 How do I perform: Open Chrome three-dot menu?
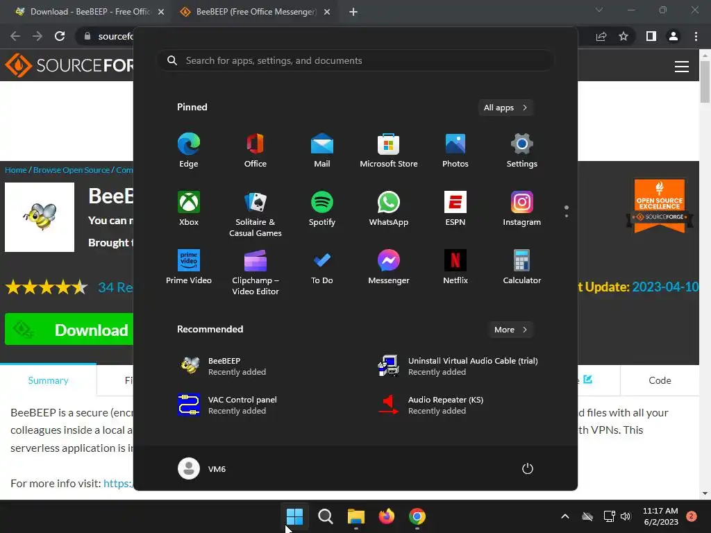696,36
